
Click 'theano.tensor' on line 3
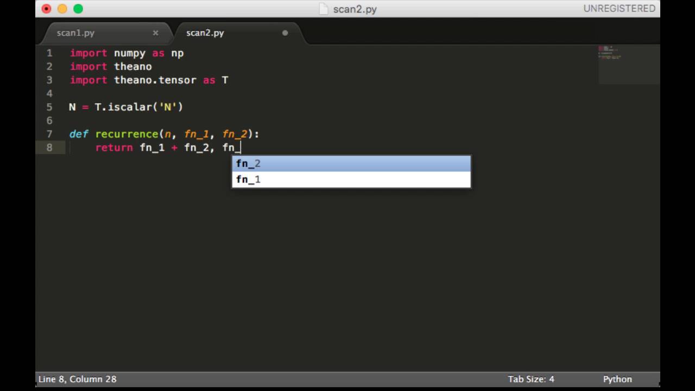click(x=155, y=80)
